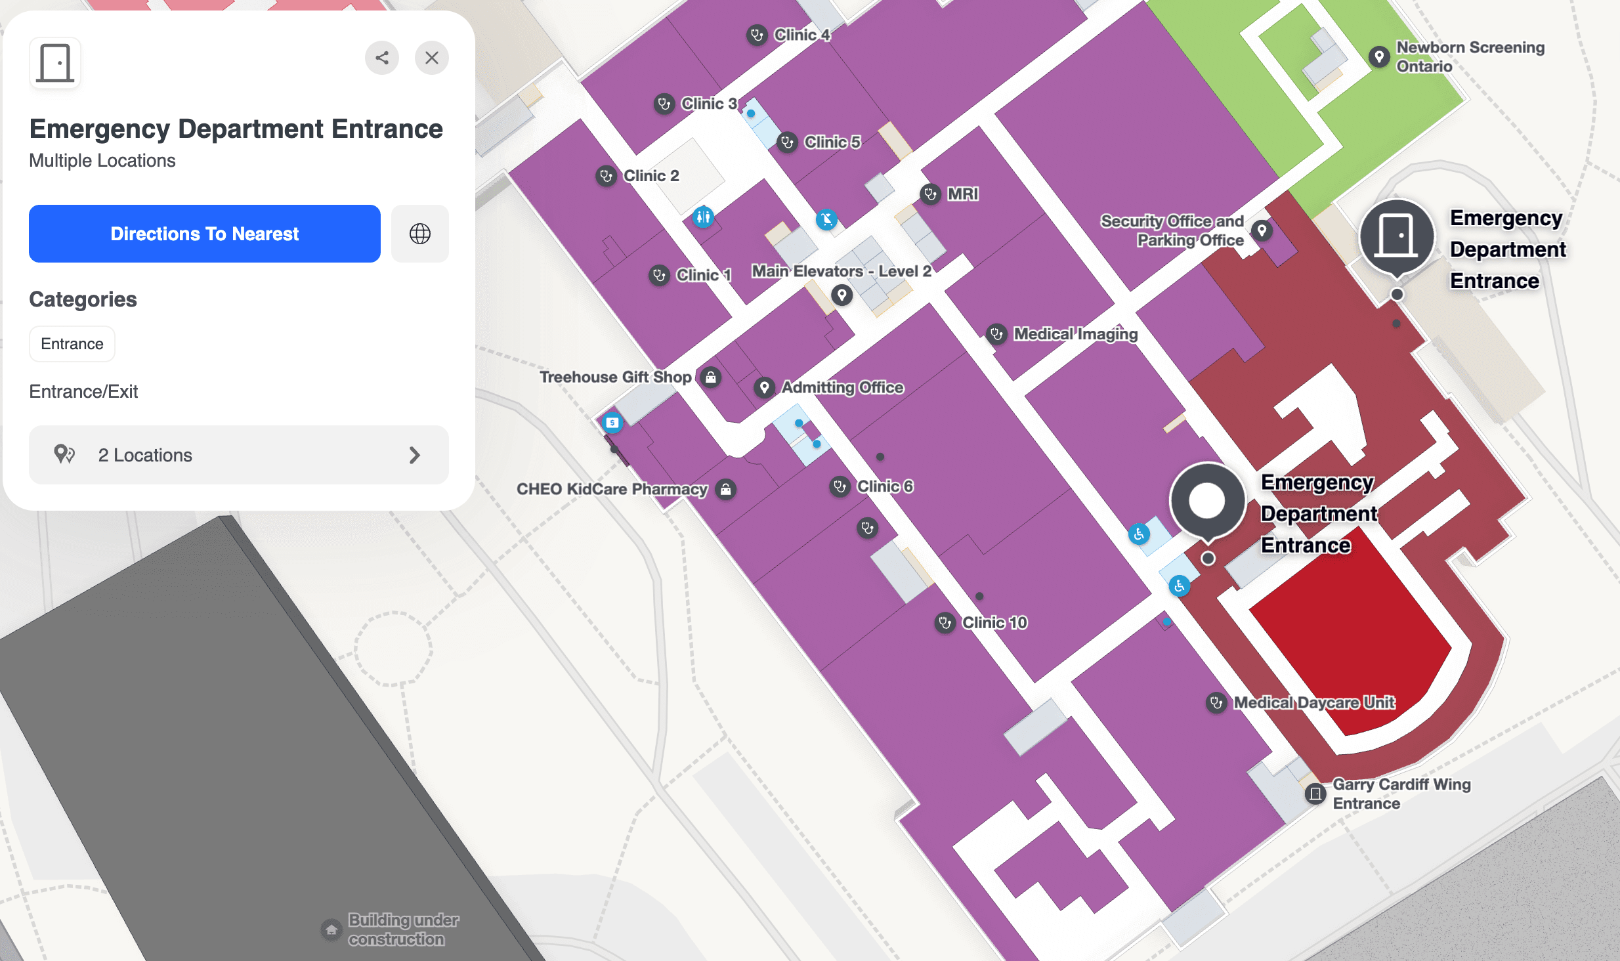Click lower wheelchair accessibility icon

click(x=1180, y=586)
